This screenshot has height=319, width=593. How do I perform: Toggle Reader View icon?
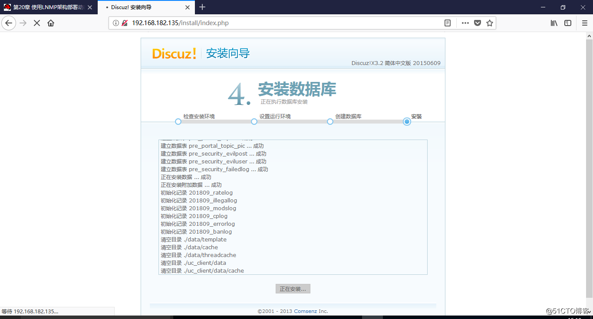[x=448, y=23]
